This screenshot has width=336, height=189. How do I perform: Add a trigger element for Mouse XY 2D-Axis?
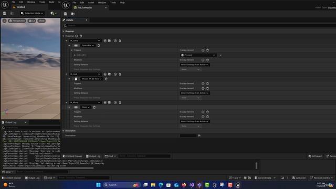(x=203, y=83)
